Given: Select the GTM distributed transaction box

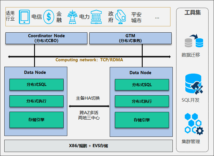Looking at the screenshot, I should point(130,38).
